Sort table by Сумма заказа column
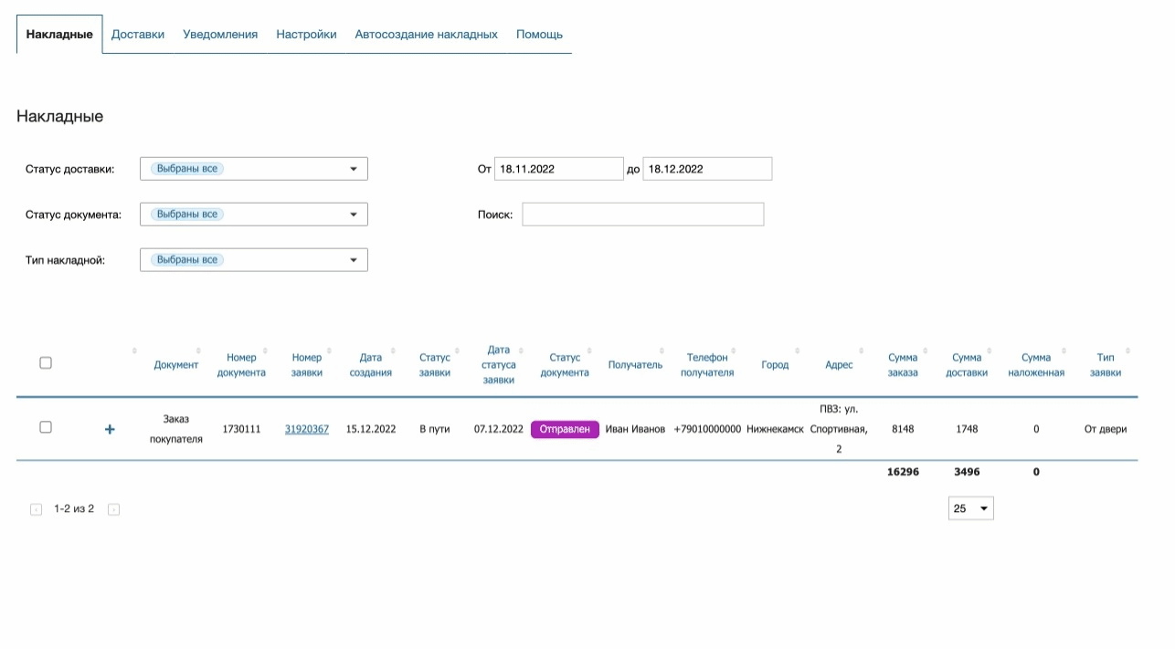The height and width of the screenshot is (649, 1175). click(x=903, y=364)
